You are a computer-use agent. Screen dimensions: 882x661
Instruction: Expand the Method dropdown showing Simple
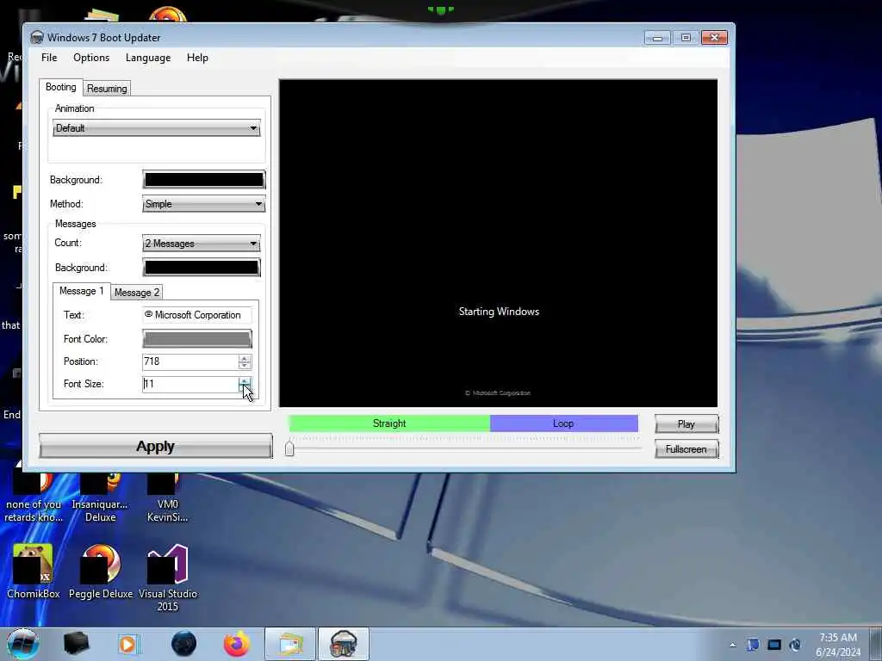203,204
